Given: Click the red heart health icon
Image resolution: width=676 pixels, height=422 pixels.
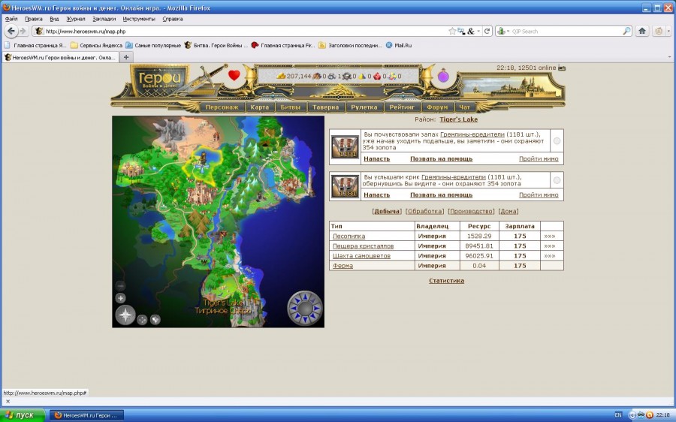Looking at the screenshot, I should point(234,75).
